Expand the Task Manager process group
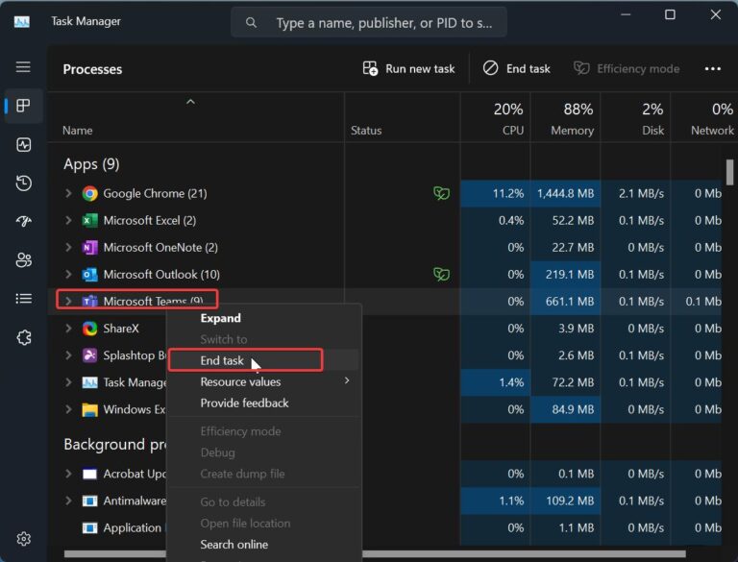The image size is (738, 562). 69,382
